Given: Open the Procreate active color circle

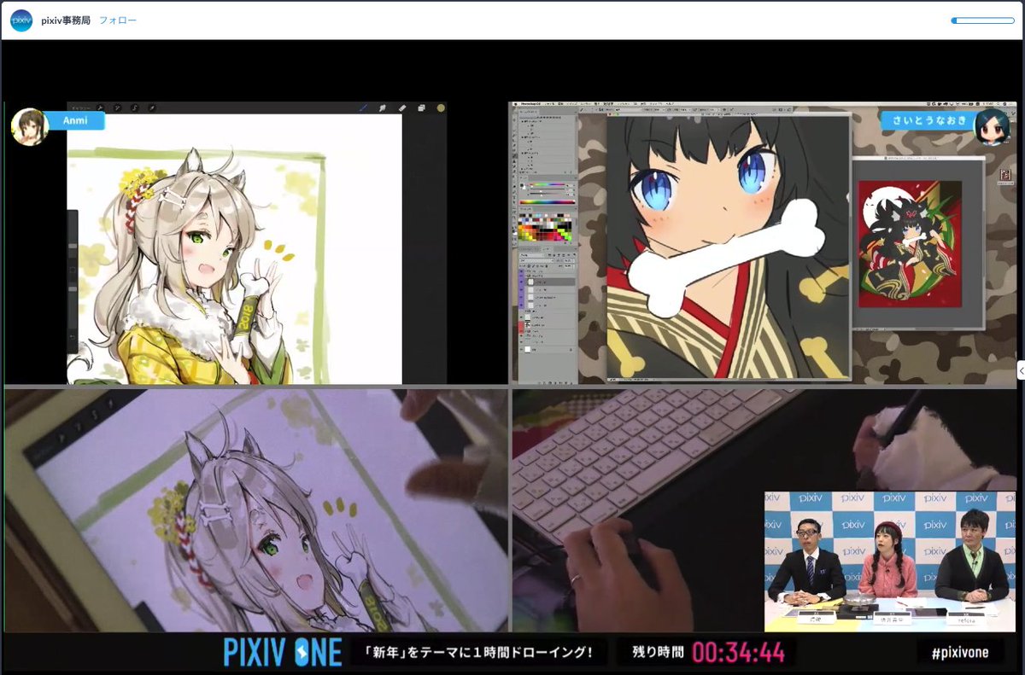Looking at the screenshot, I should tap(441, 108).
